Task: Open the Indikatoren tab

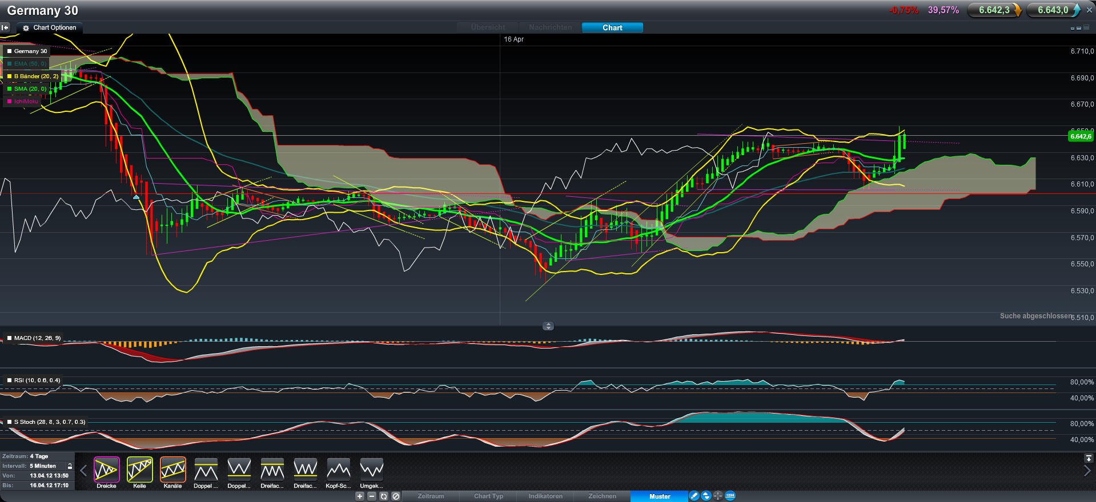Action: (545, 496)
